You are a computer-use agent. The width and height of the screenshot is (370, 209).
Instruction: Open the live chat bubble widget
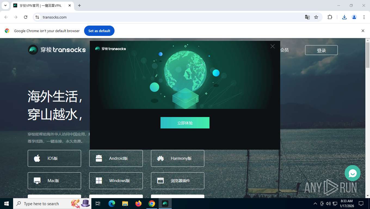tap(352, 173)
